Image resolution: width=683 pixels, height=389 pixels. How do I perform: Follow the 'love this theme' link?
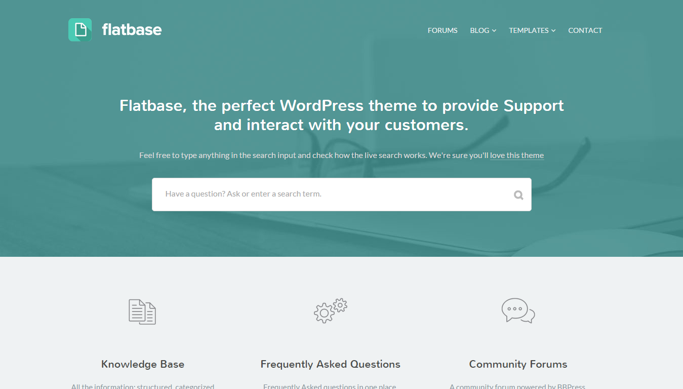click(517, 155)
